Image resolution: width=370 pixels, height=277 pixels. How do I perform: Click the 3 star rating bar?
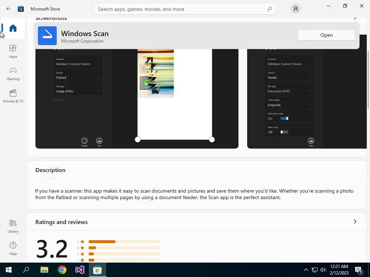click(124, 254)
